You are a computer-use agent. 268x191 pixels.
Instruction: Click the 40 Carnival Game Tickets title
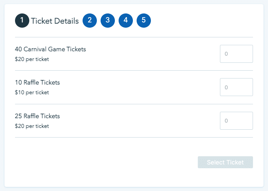coord(50,49)
